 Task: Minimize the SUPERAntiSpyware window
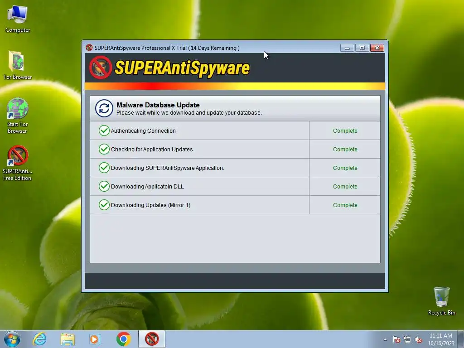point(347,48)
